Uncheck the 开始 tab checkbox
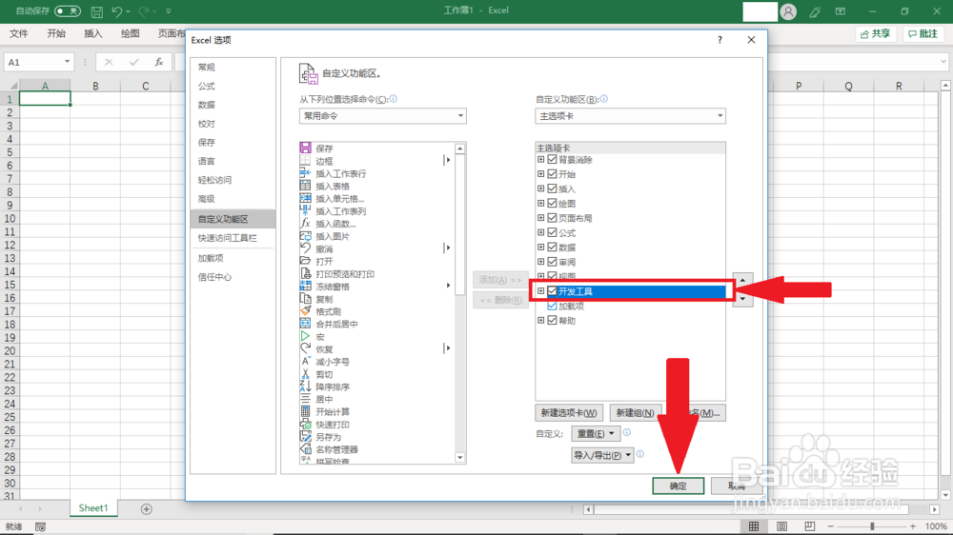The image size is (953, 535). (x=552, y=173)
